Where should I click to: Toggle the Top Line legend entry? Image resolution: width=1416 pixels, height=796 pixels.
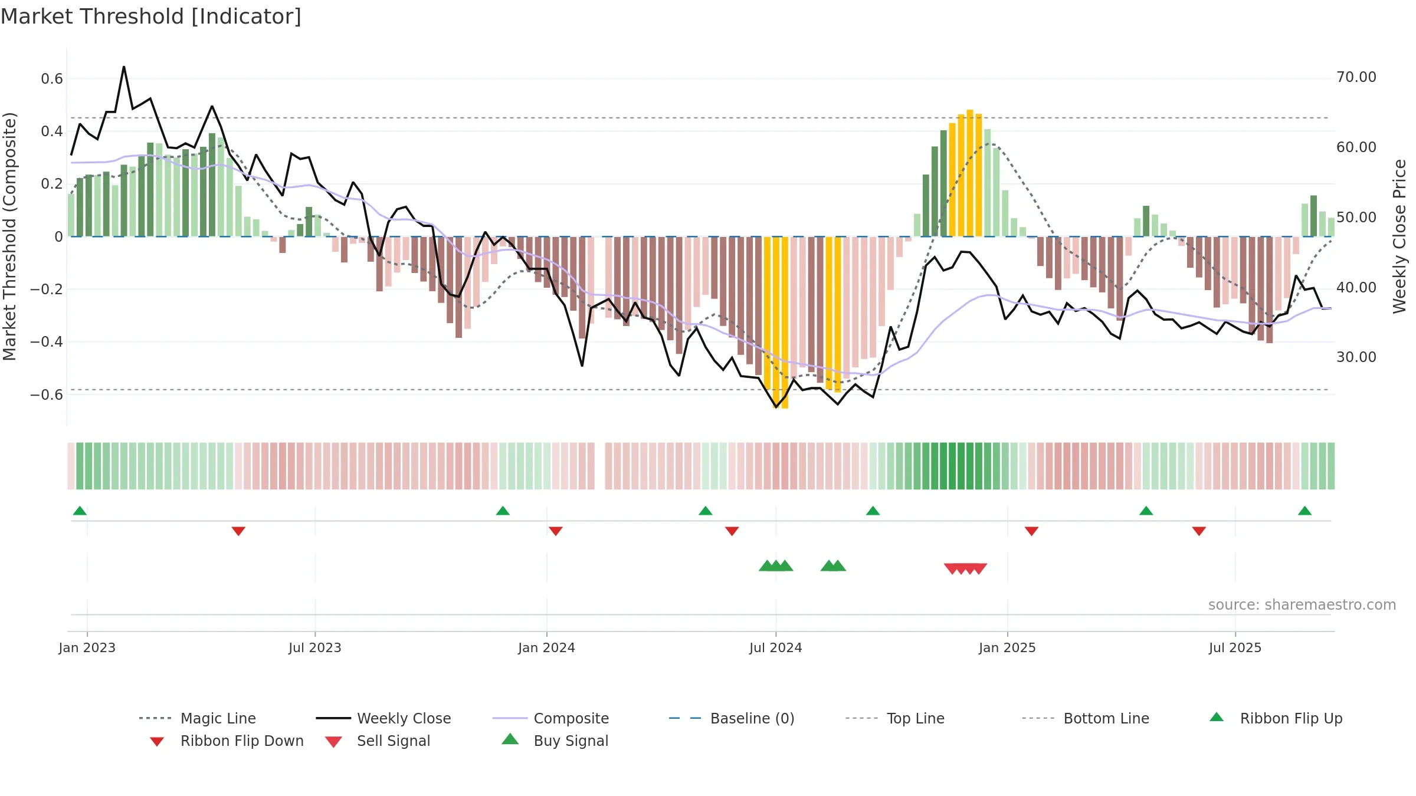(894, 718)
